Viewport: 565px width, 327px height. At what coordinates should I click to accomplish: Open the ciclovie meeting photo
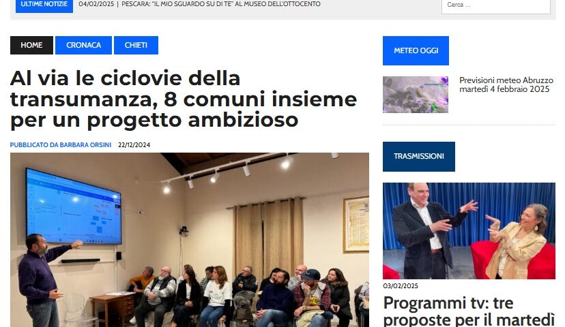pyautogui.click(x=190, y=240)
